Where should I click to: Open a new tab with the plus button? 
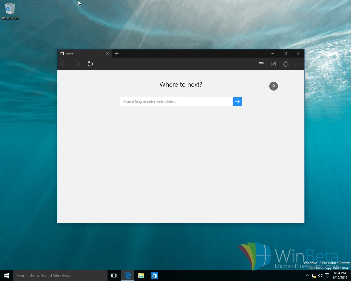click(117, 54)
